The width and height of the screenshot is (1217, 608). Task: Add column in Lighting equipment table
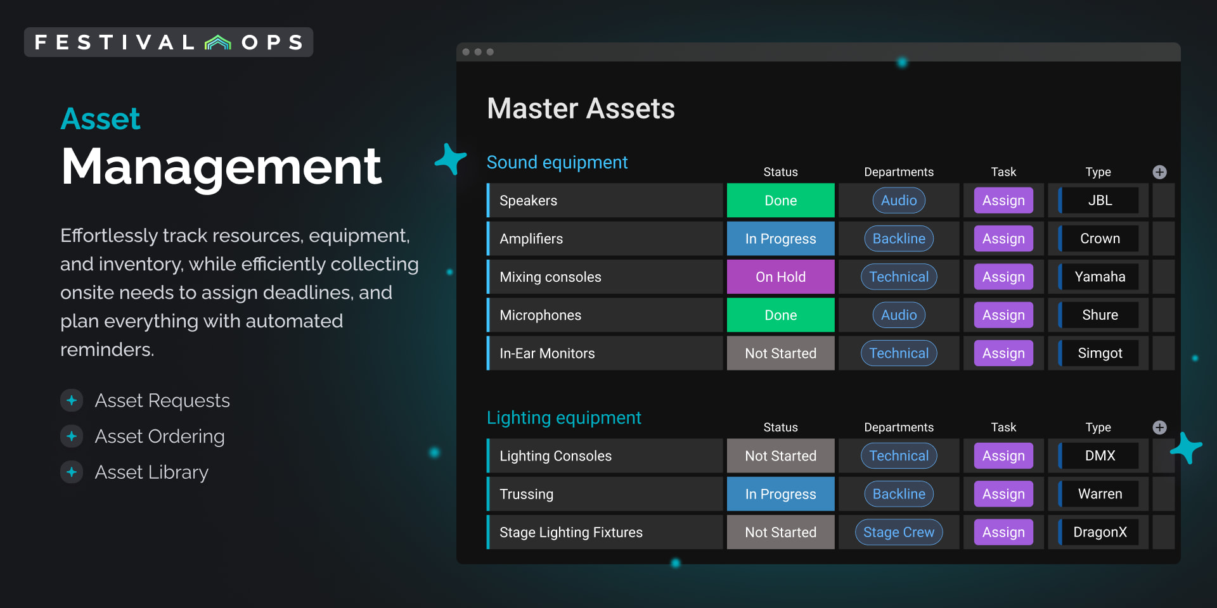click(x=1159, y=427)
